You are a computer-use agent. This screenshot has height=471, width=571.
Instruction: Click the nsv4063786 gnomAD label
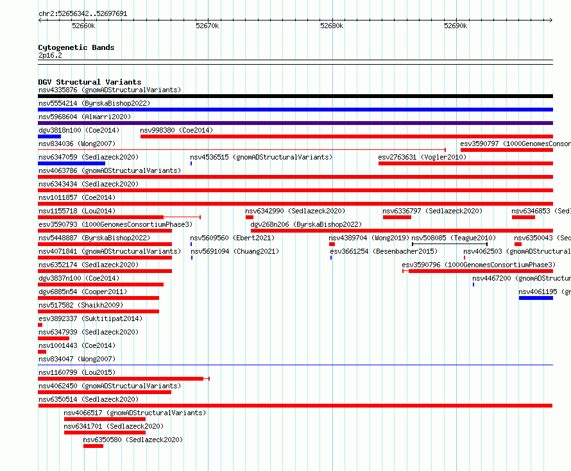pyautogui.click(x=110, y=170)
